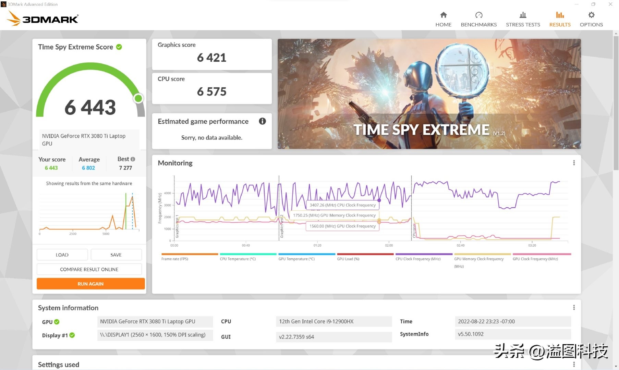
Task: Click COMPARE RESULT ONLINE button
Action: point(89,269)
